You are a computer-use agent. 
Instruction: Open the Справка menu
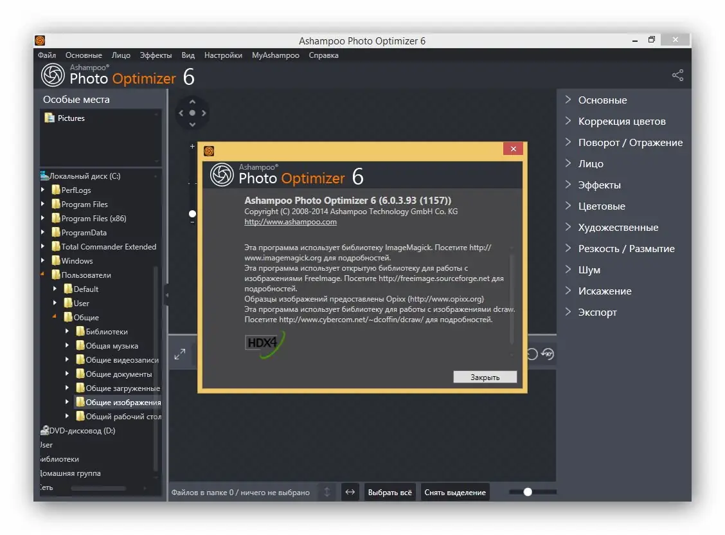tap(324, 55)
